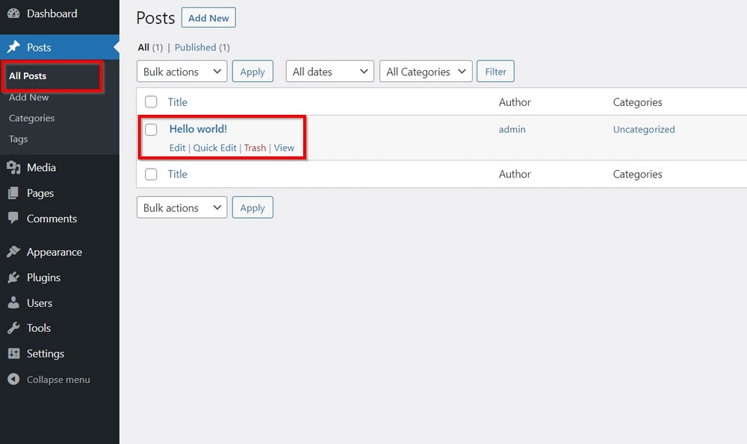Open Tools menu label
Image resolution: width=747 pixels, height=444 pixels.
pyautogui.click(x=39, y=328)
